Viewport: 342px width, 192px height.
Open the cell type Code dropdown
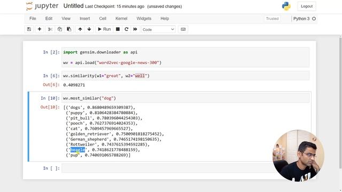[x=158, y=29]
